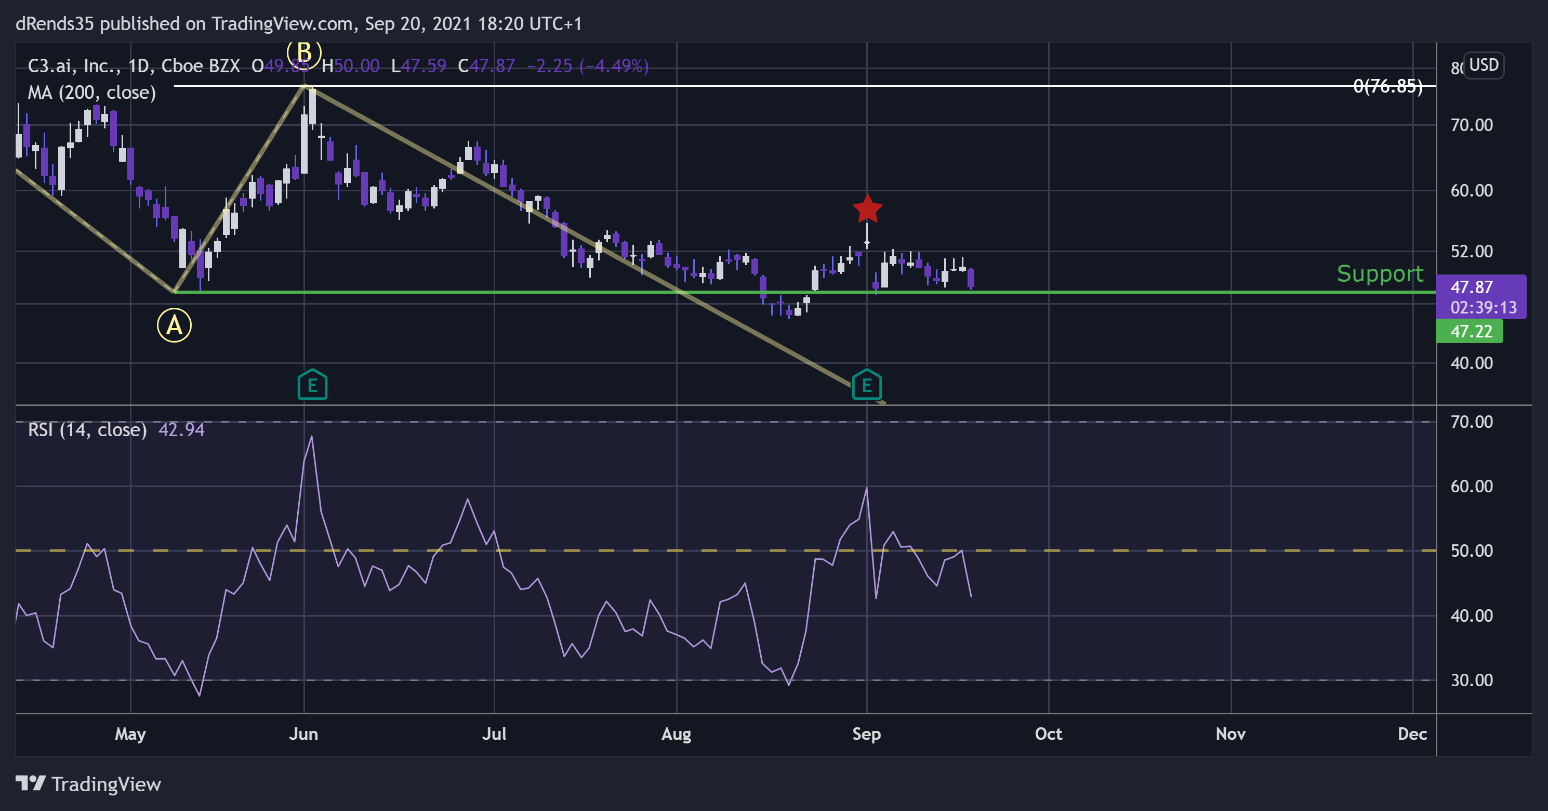Click the high value H50.00 in the legend
The width and height of the screenshot is (1548, 811).
coord(350,66)
